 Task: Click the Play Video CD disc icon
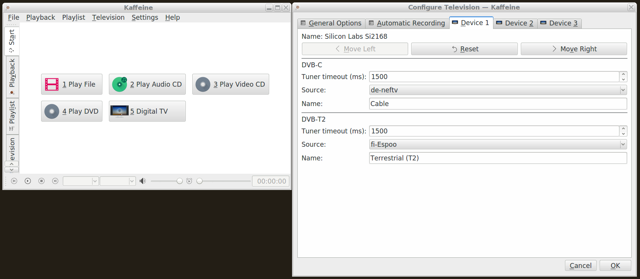coord(203,84)
